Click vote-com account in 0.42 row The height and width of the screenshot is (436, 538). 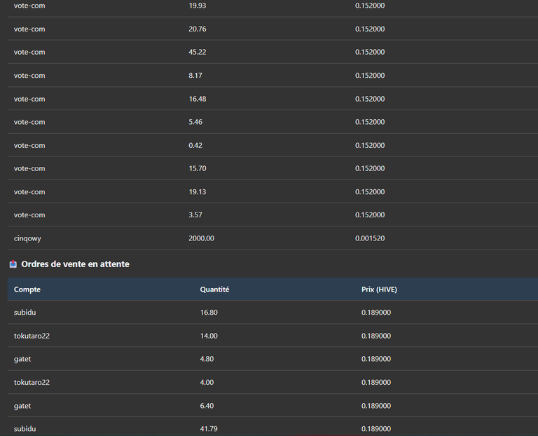click(x=29, y=145)
